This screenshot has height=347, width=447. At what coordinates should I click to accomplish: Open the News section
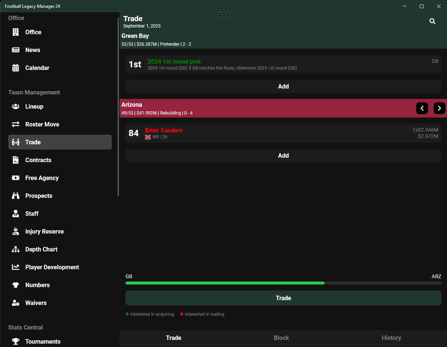tap(60, 50)
